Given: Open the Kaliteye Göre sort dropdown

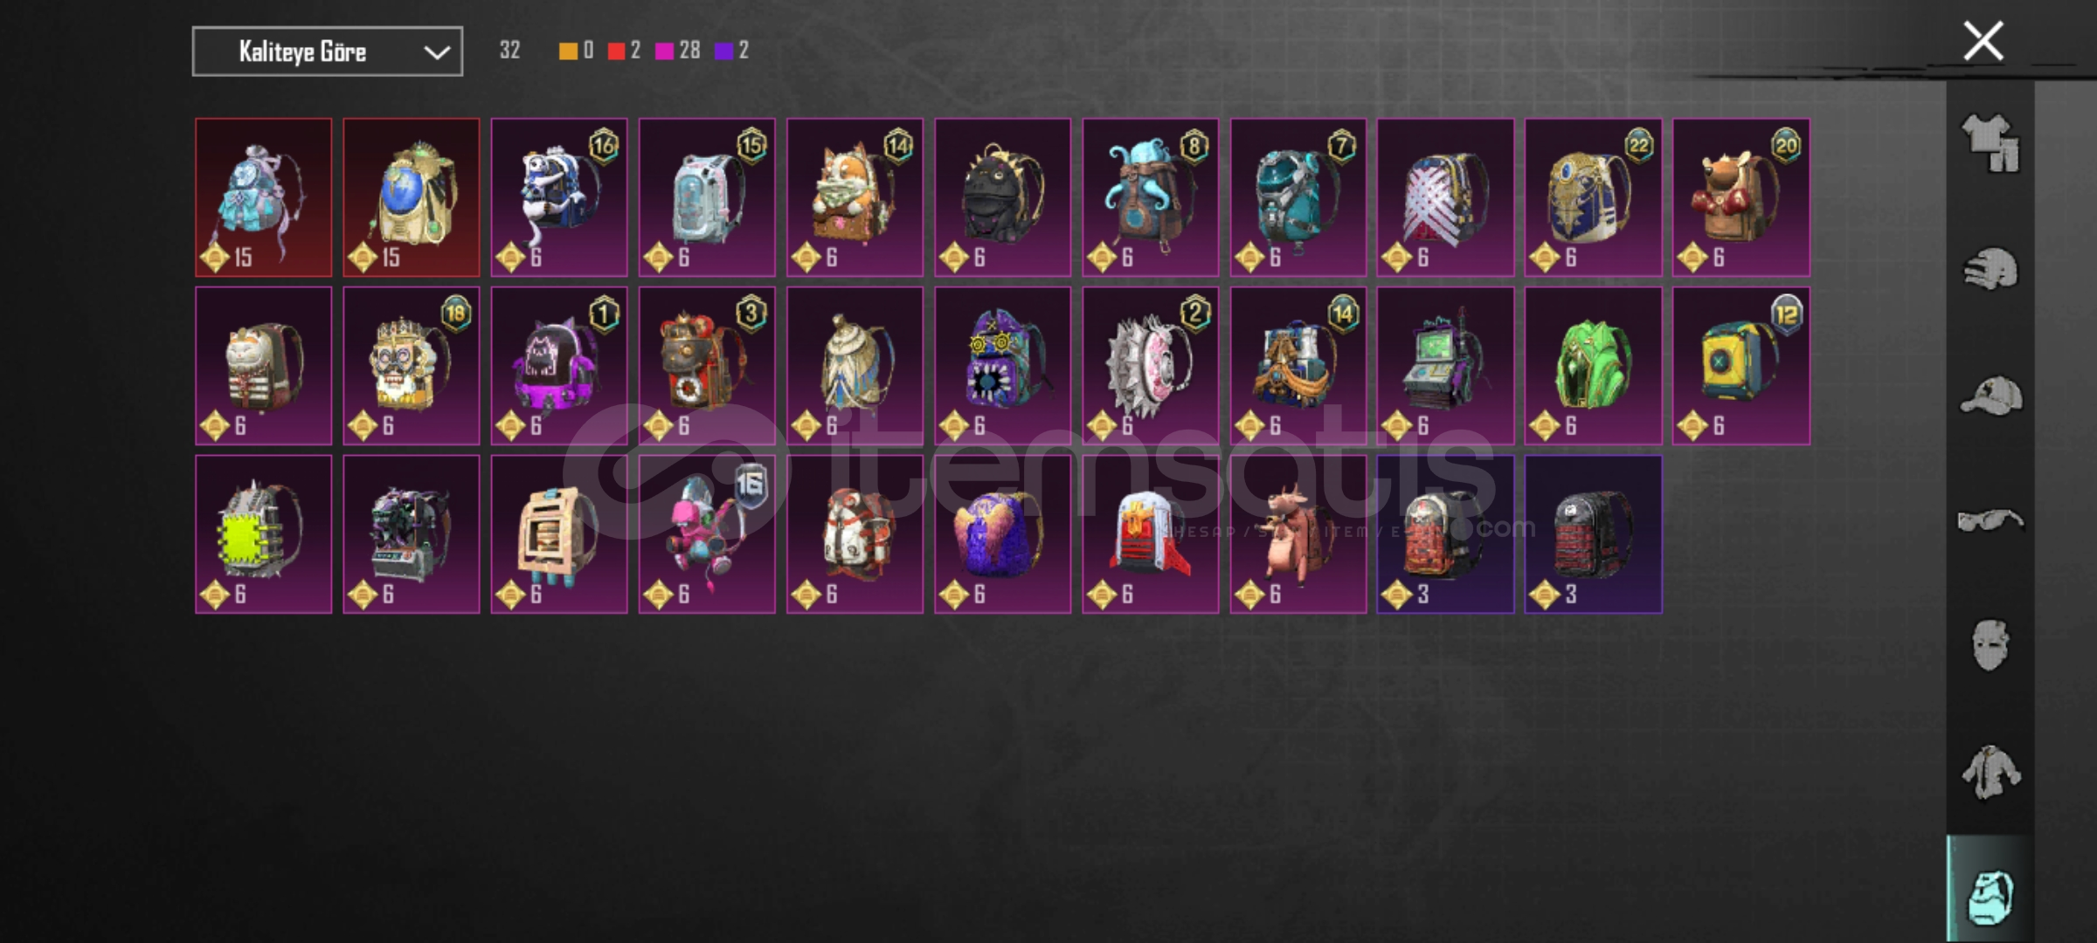Looking at the screenshot, I should (x=328, y=52).
